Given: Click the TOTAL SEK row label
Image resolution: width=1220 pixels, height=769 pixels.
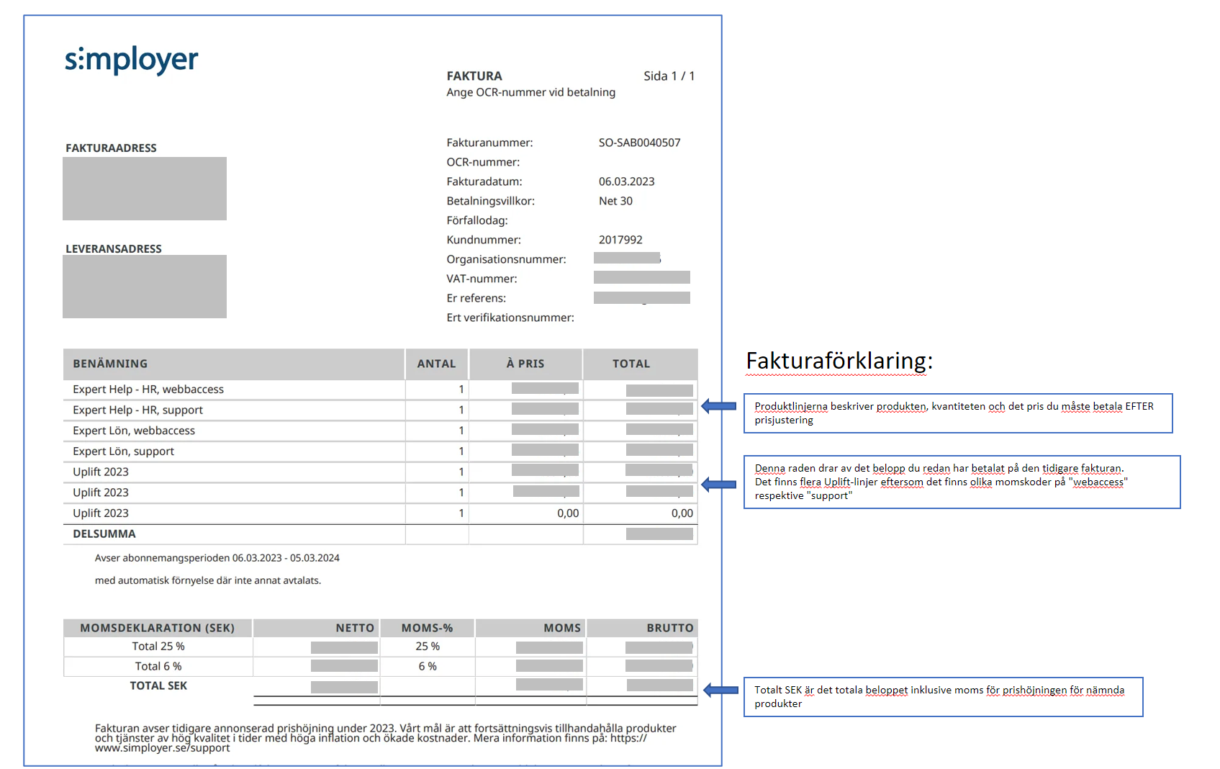Looking at the screenshot, I should click(158, 685).
